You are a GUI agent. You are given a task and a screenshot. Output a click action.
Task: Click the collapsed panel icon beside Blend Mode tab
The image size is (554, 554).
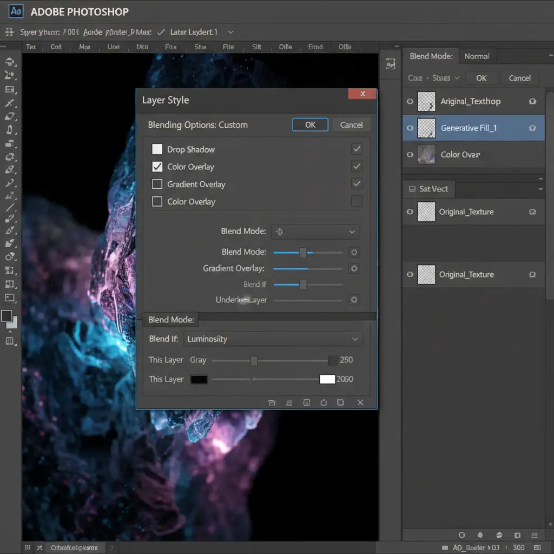[390, 64]
